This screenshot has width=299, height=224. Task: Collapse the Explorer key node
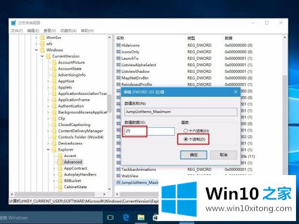(48, 149)
